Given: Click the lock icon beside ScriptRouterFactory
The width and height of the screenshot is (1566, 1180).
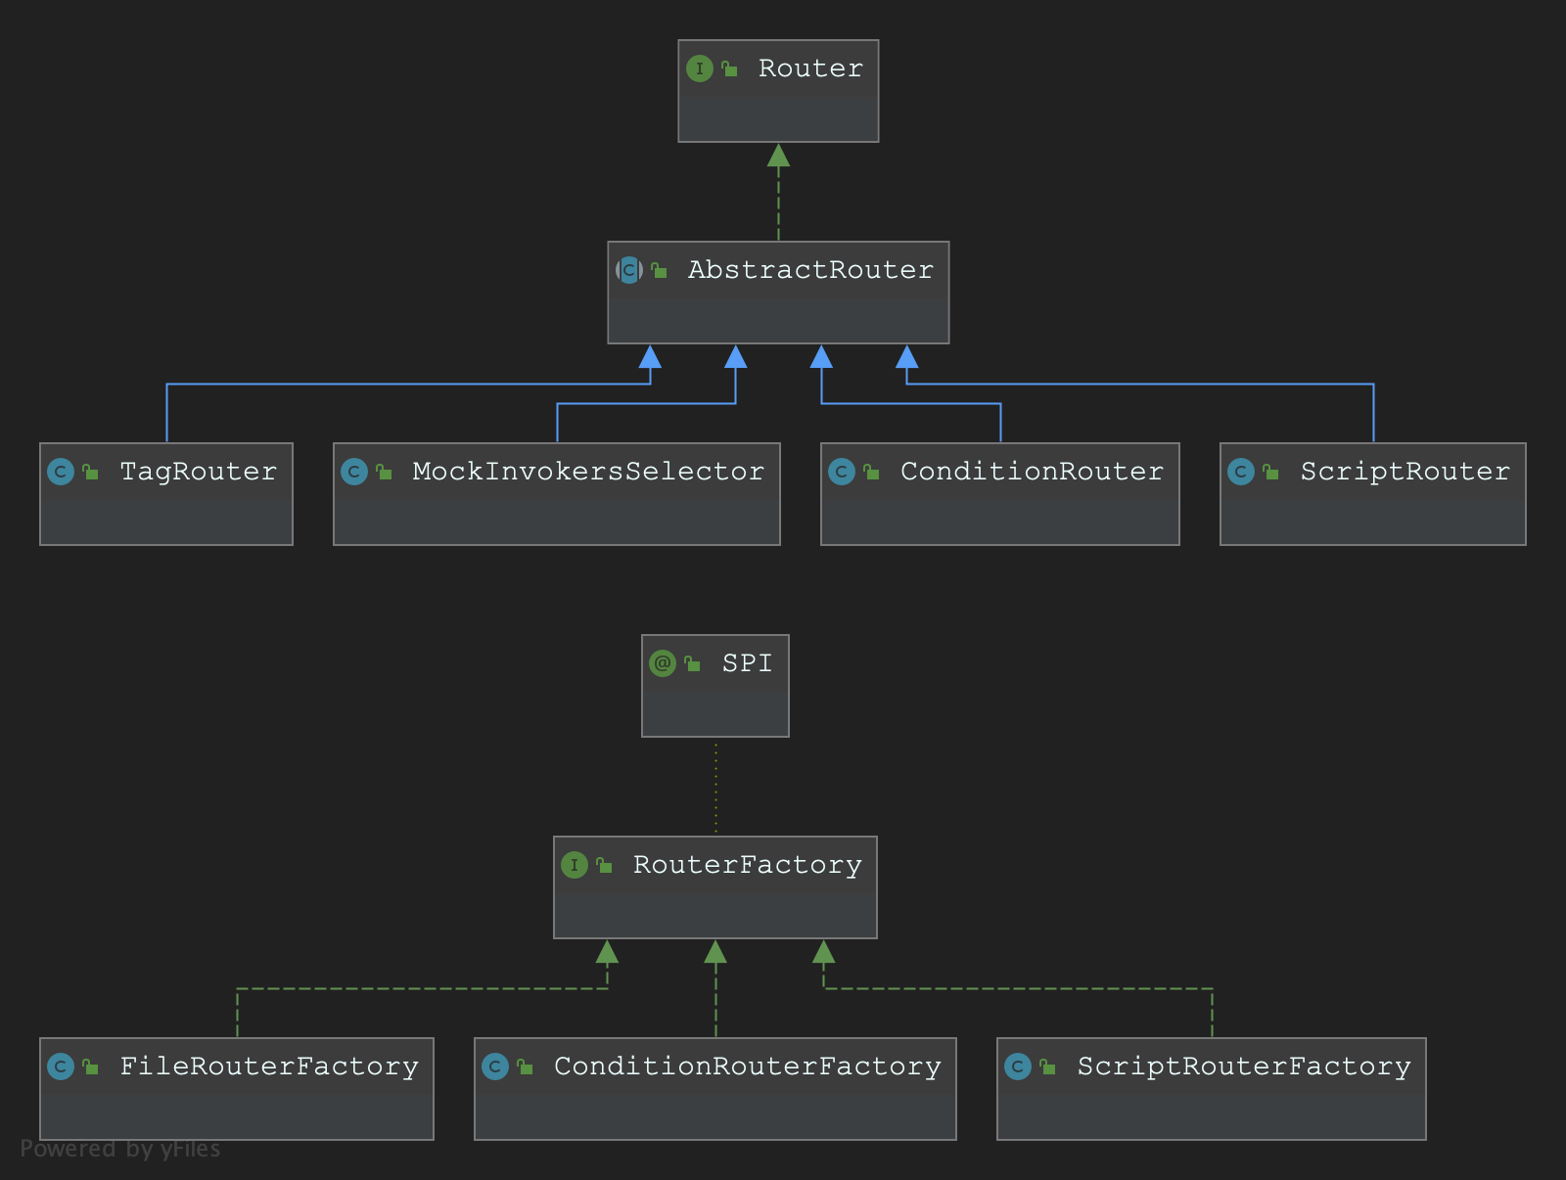Looking at the screenshot, I should [1047, 1067].
